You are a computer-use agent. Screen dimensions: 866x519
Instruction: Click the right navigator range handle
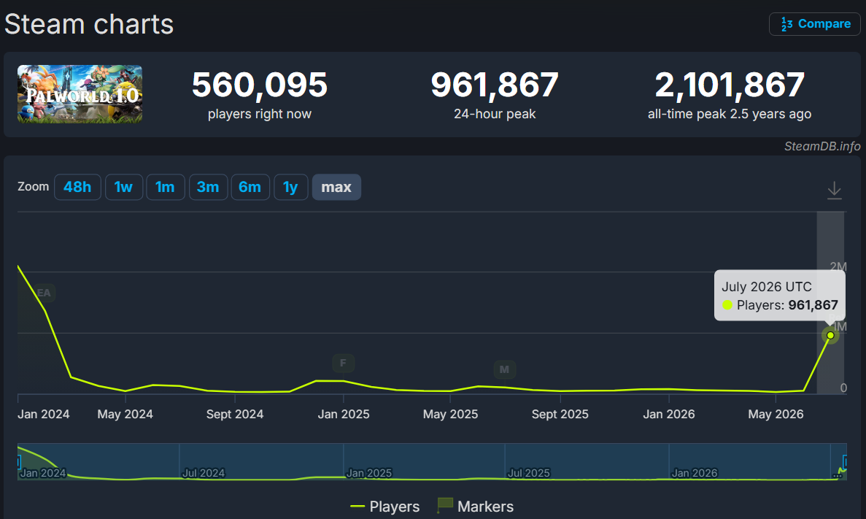844,462
